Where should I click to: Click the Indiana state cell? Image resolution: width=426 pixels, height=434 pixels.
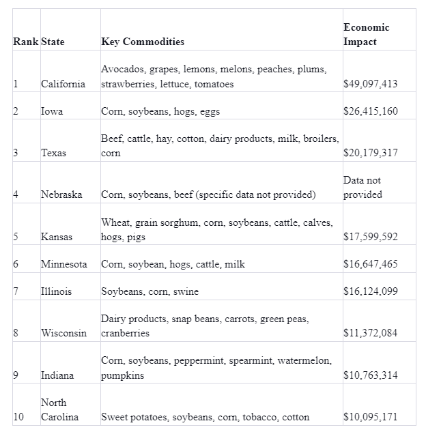pyautogui.click(x=70, y=362)
